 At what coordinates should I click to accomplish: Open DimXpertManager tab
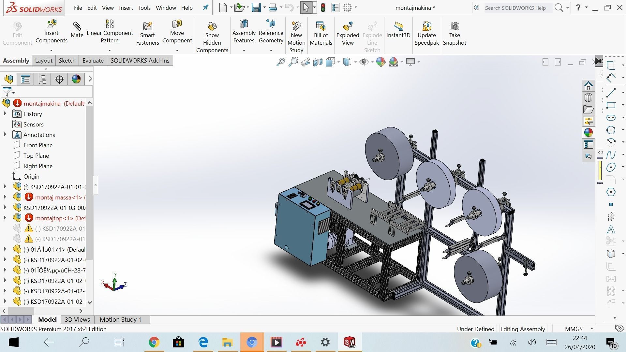coord(59,79)
